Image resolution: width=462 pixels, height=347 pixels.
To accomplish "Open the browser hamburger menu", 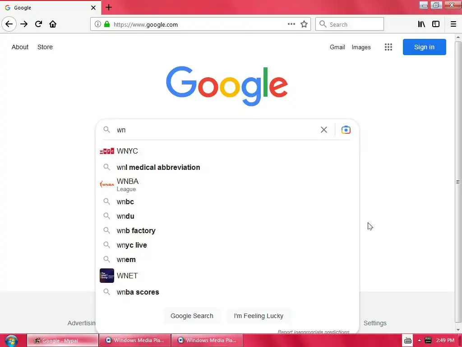I will pyautogui.click(x=453, y=24).
